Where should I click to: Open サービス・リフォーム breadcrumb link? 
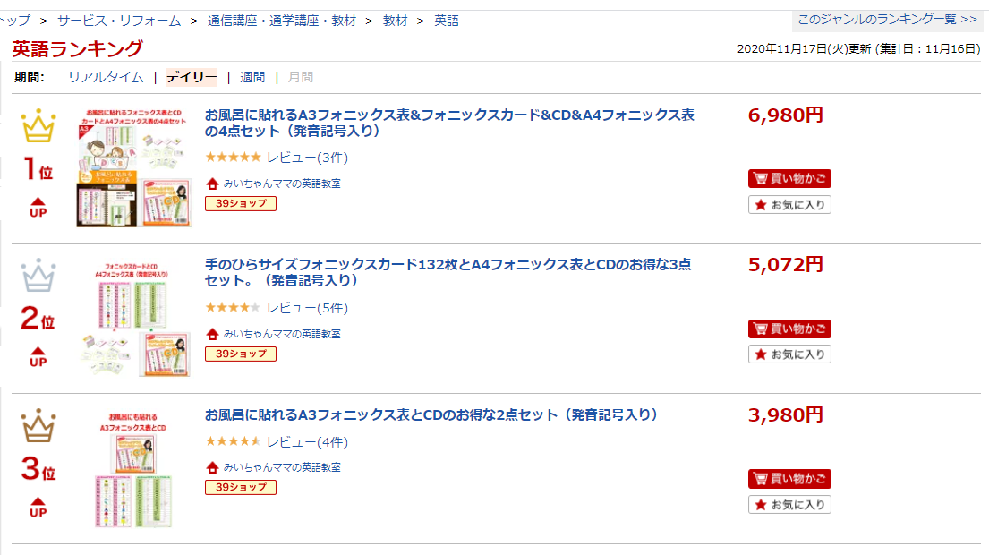pyautogui.click(x=119, y=21)
